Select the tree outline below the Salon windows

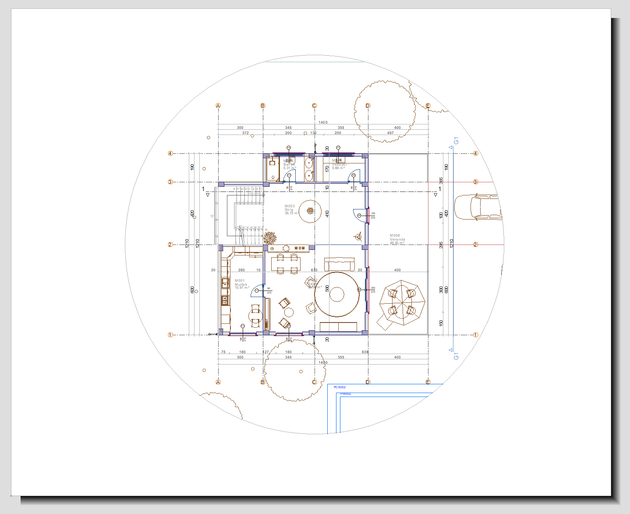[x=295, y=370]
